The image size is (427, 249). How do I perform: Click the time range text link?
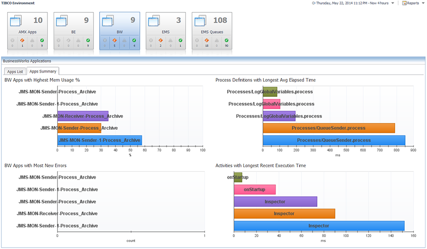click(x=353, y=3)
